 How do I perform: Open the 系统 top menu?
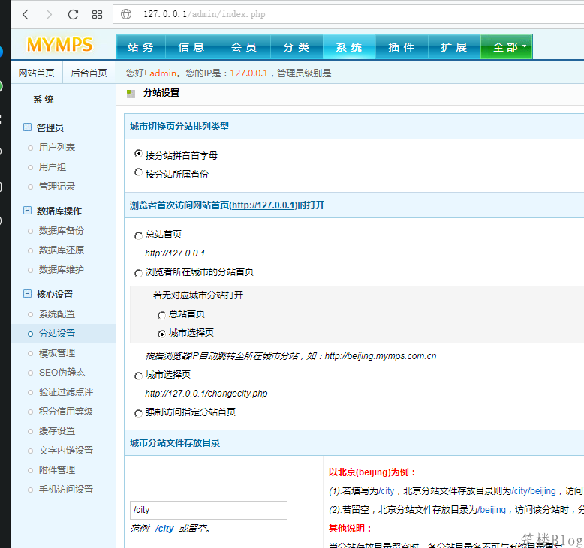[x=349, y=47]
